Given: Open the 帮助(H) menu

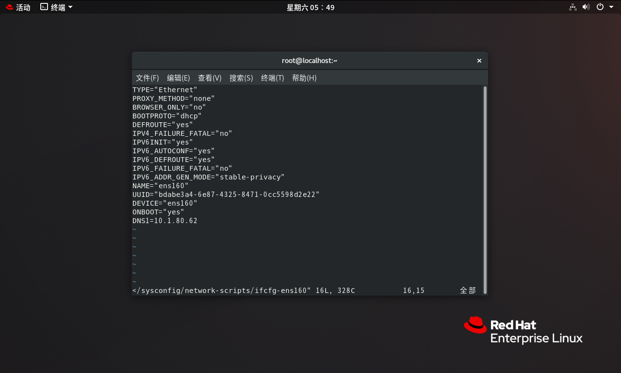Looking at the screenshot, I should 304,78.
